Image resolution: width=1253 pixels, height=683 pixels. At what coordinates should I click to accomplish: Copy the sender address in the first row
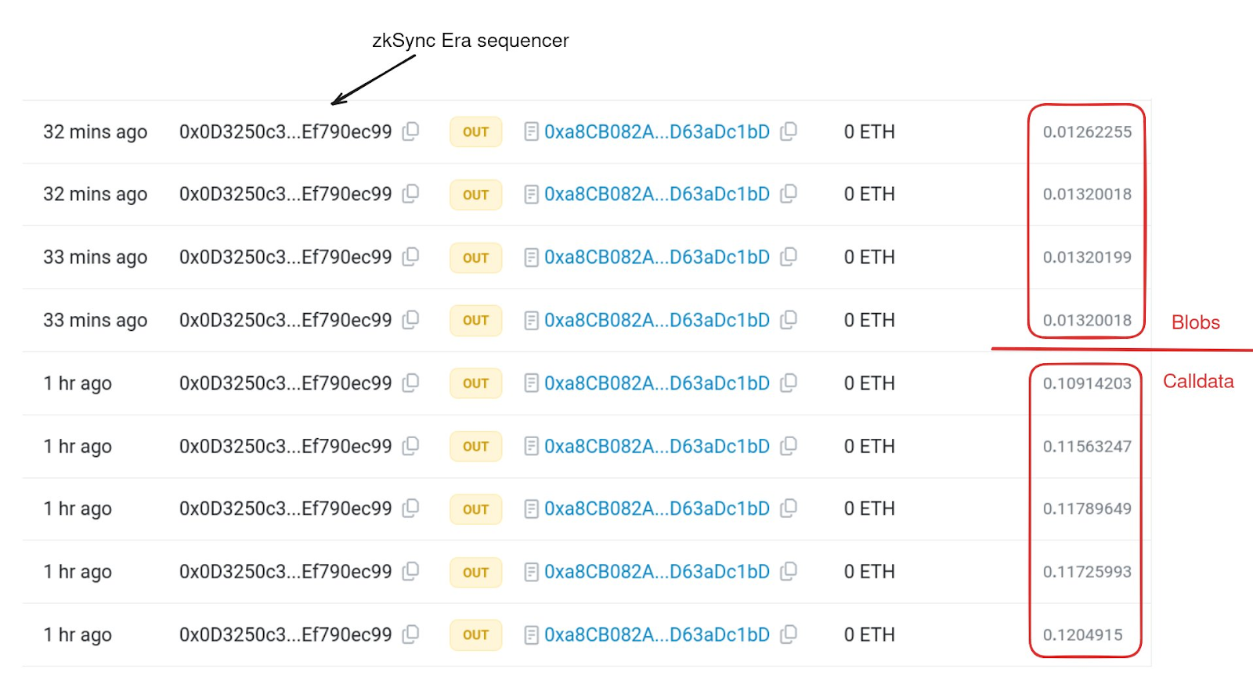click(x=412, y=131)
